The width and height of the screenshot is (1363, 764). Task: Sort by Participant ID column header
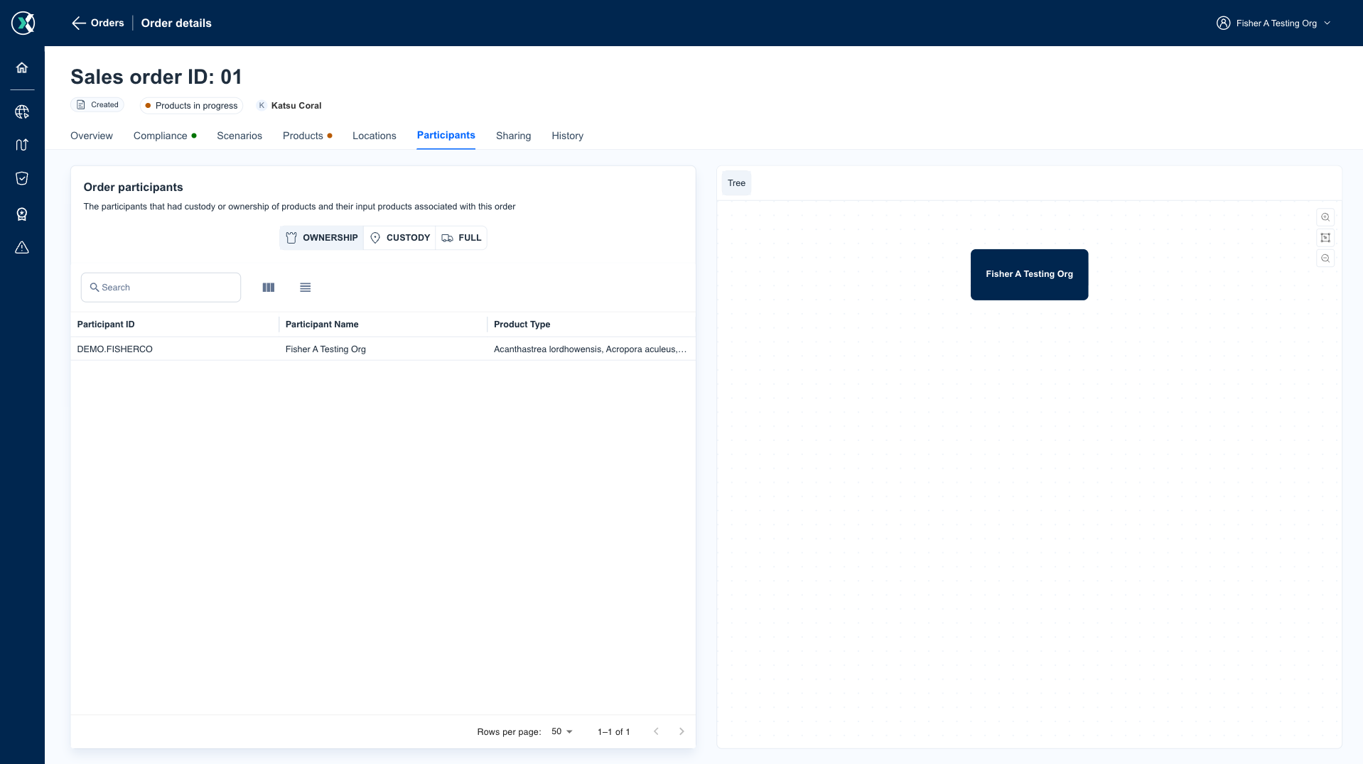pyautogui.click(x=106, y=324)
